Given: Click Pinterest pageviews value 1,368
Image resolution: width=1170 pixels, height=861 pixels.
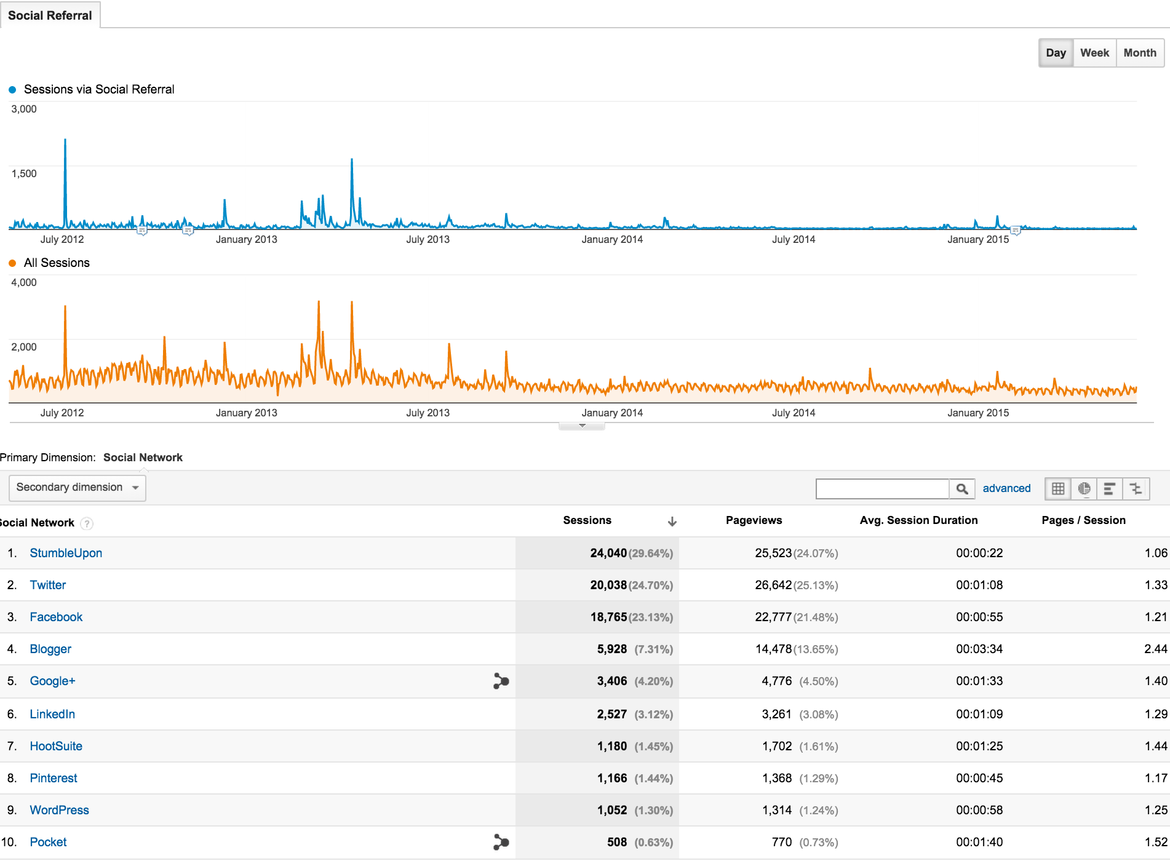Looking at the screenshot, I should [777, 778].
